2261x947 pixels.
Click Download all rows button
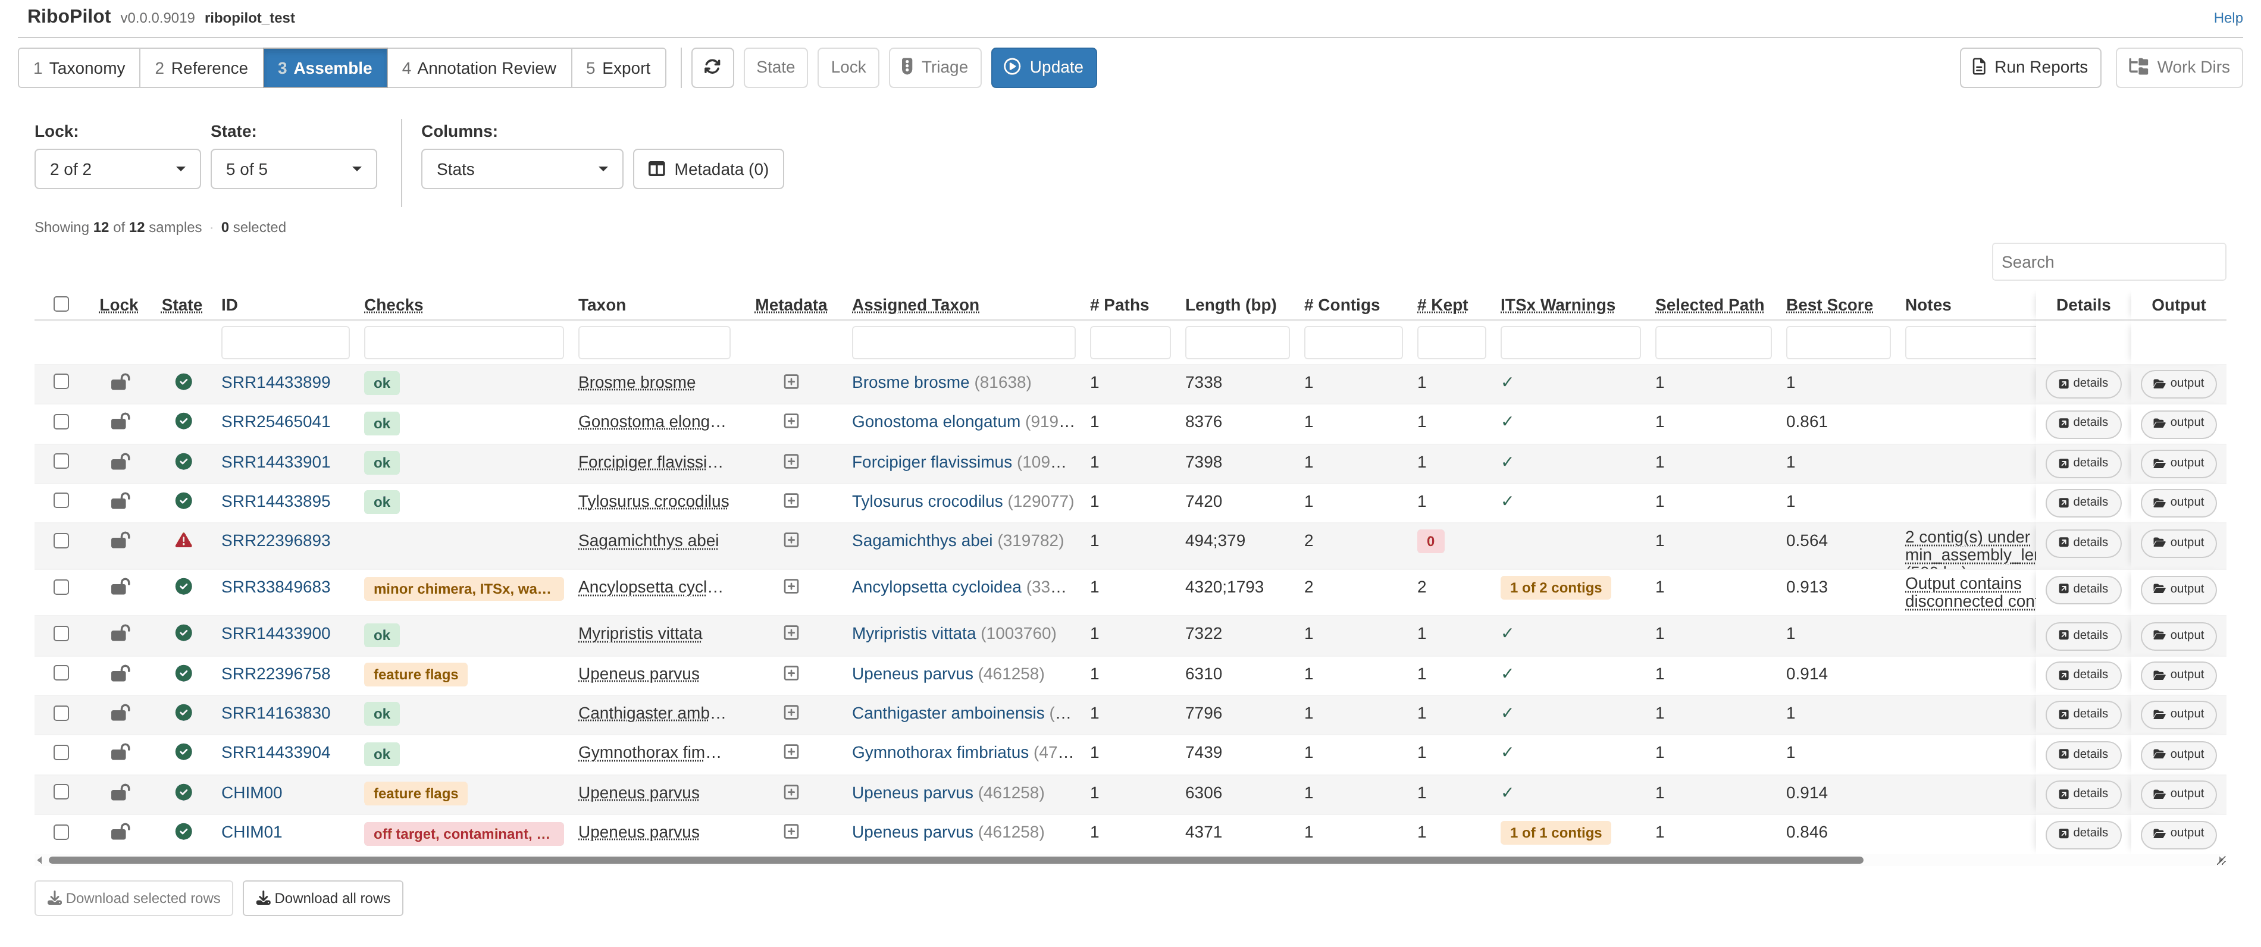(x=323, y=898)
